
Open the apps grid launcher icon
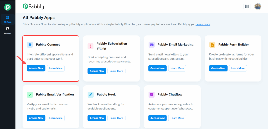click(247, 7)
